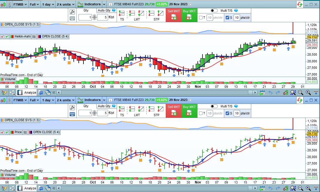Click the €/pt value field in bottom chart
Image resolution: width=320 pixels, height=192 pixels.
tap(102, 113)
